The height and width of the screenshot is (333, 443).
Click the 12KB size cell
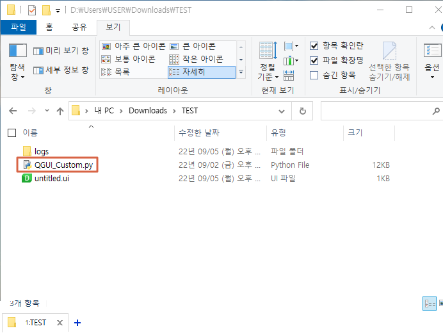(380, 165)
